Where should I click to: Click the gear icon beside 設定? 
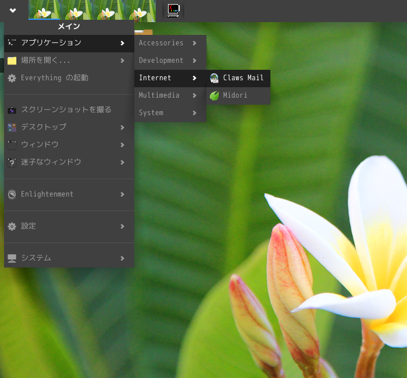(x=12, y=226)
